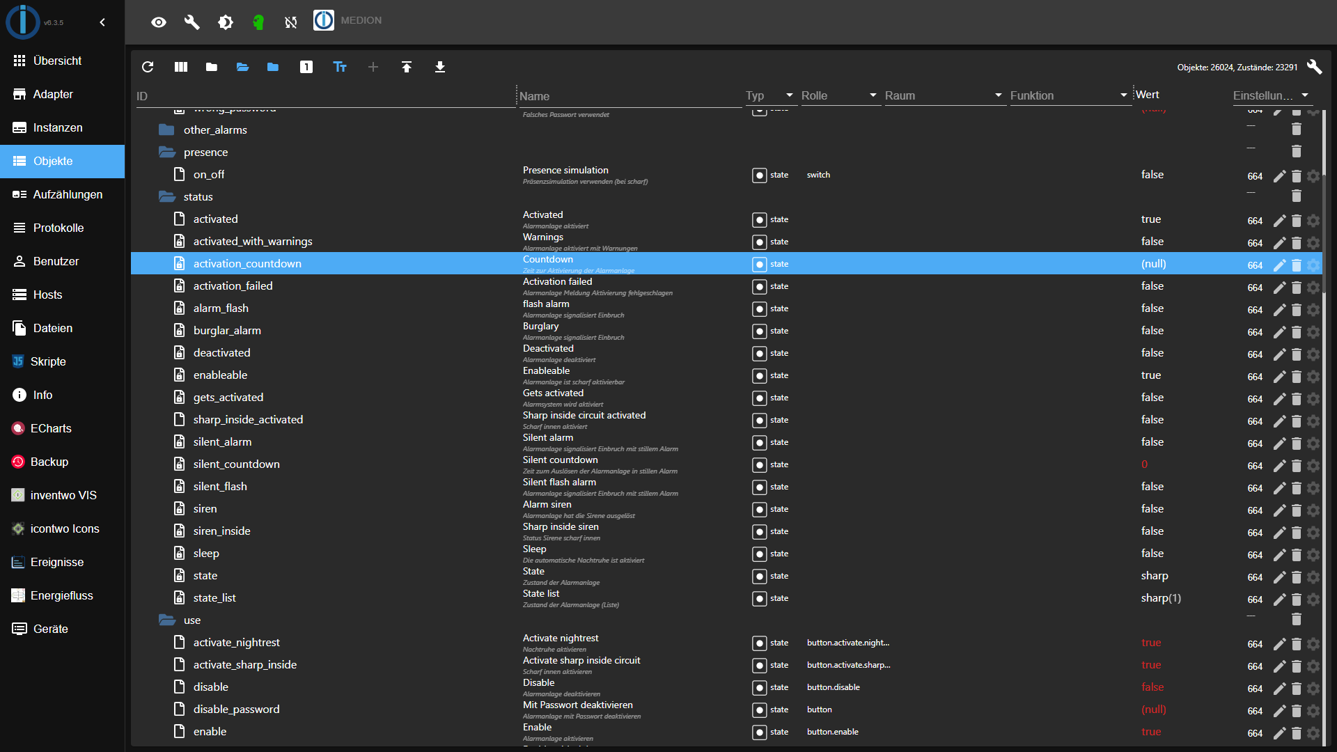Open custom settings for enableable

(x=1313, y=377)
